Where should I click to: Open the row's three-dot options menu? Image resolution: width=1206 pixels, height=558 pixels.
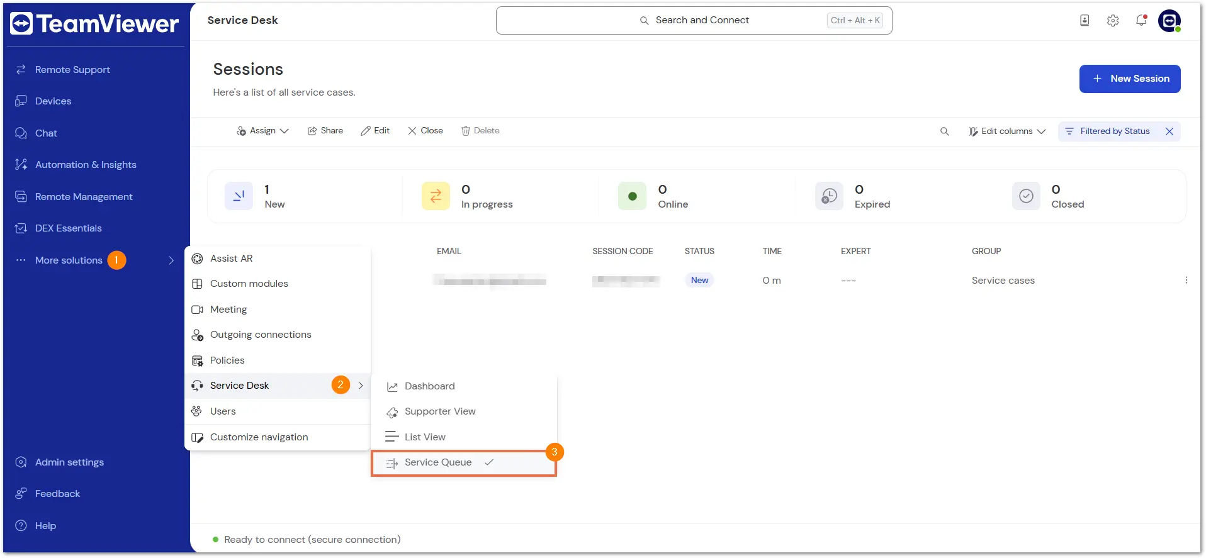(x=1186, y=281)
